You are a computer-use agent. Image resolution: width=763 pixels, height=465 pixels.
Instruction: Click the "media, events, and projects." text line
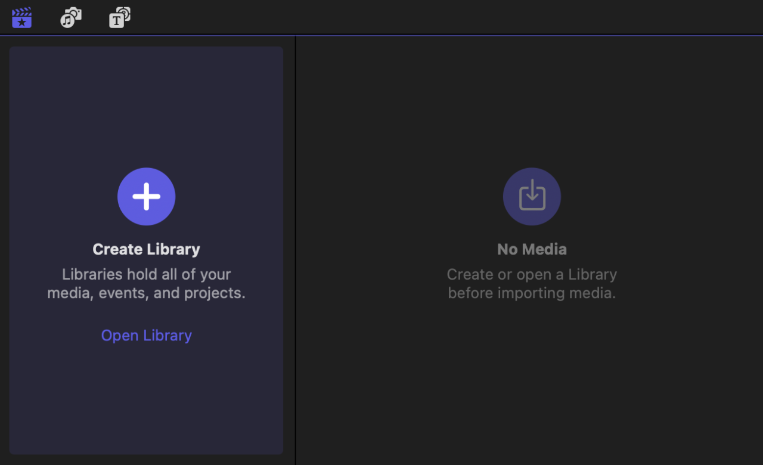tap(146, 293)
